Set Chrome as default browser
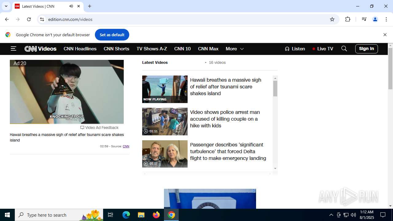Viewport: 393px width, 221px height. 112,35
